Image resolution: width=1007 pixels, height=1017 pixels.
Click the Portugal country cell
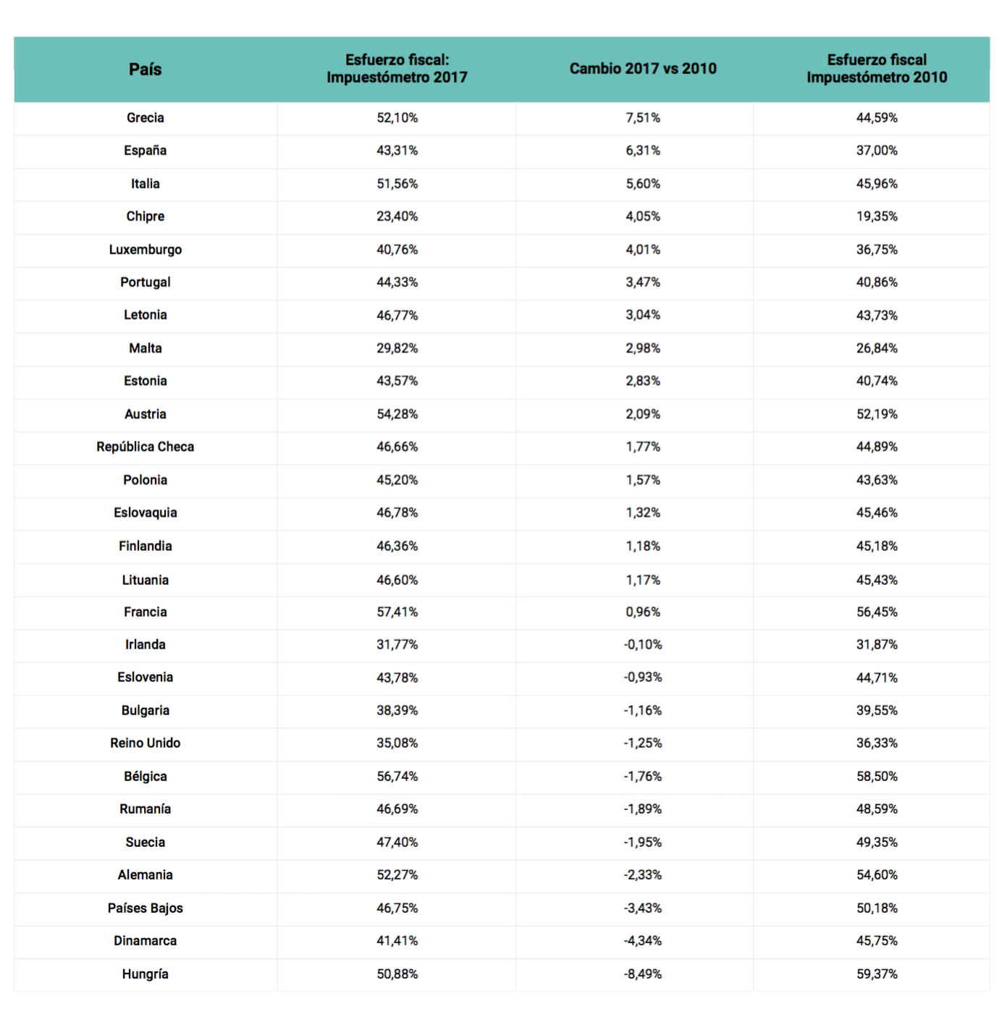(145, 282)
